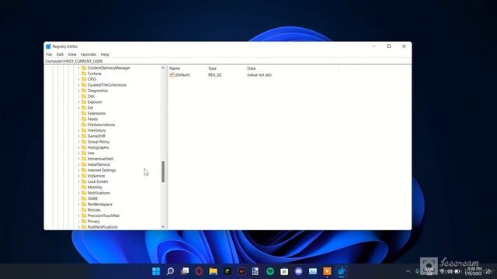
Task: Select the FileAssociations key
Action: (101, 125)
